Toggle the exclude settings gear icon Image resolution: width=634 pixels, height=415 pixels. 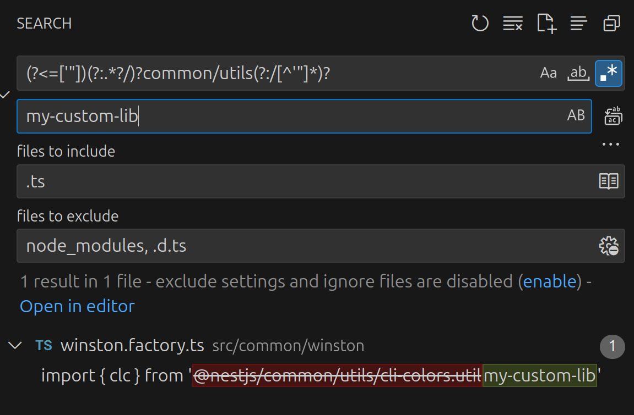[x=608, y=246]
